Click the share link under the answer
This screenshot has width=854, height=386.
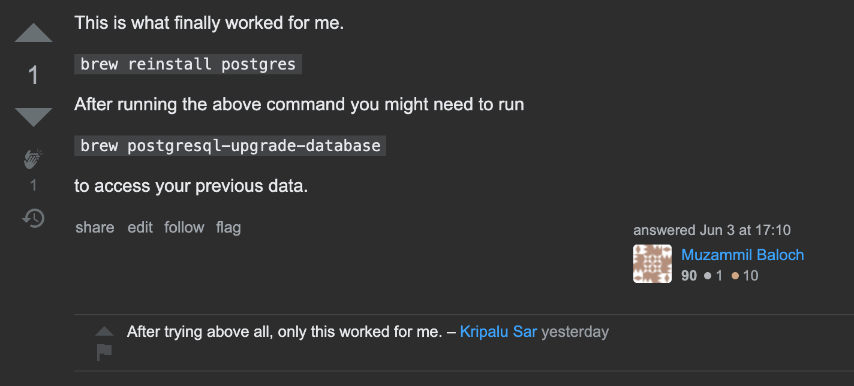click(95, 228)
